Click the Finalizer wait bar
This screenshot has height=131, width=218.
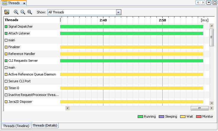(132, 47)
